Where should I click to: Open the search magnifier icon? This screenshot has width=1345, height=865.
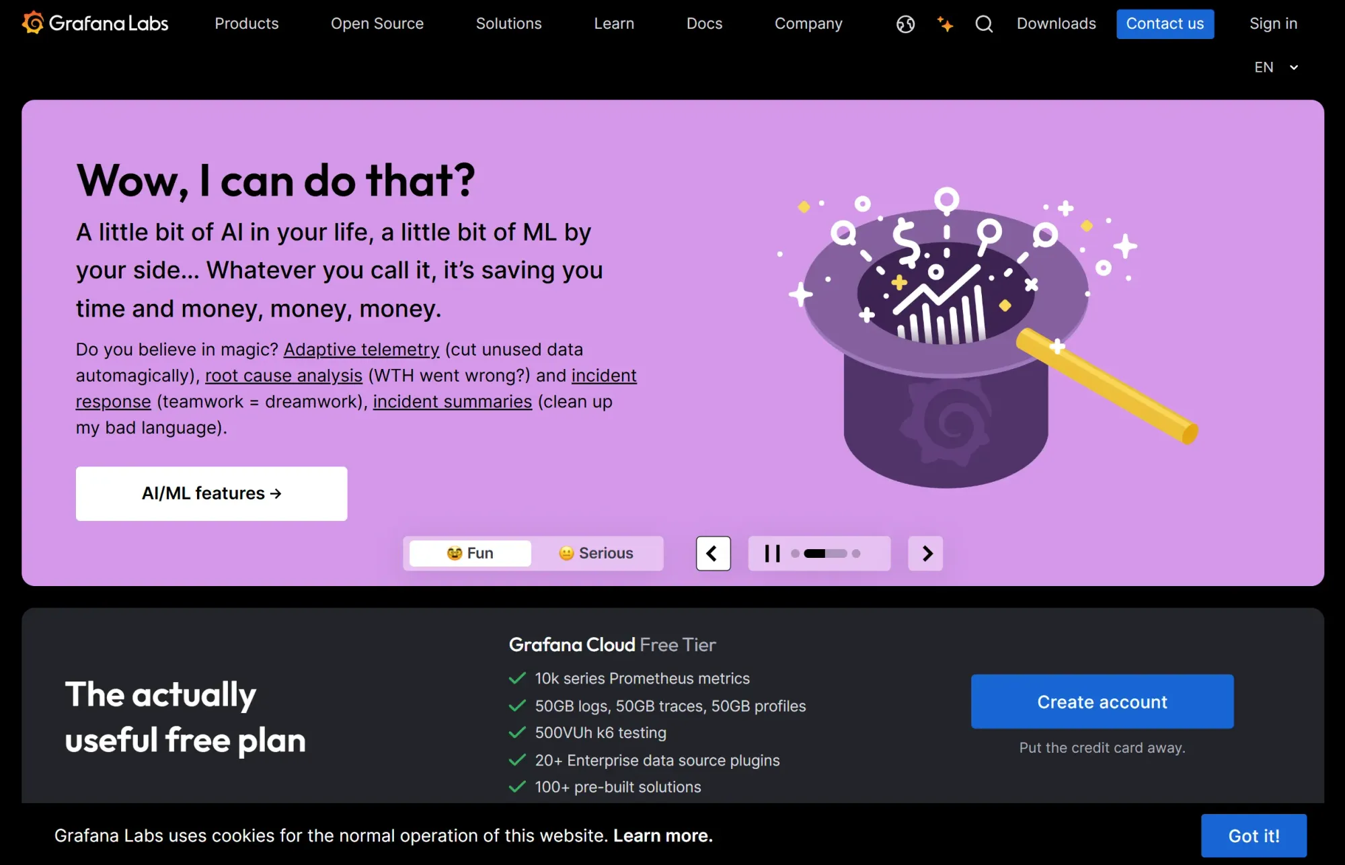[x=984, y=24]
